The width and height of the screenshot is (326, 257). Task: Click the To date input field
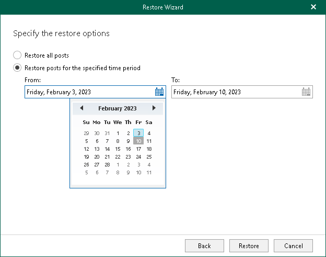pyautogui.click(x=235, y=92)
